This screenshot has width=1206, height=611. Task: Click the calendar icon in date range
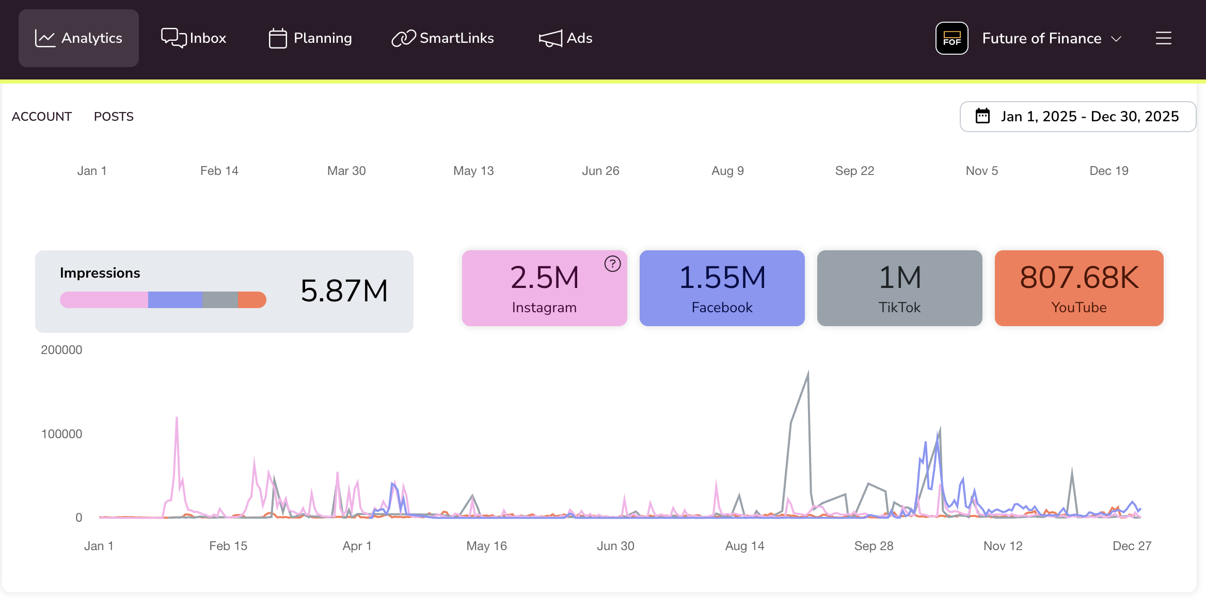click(982, 116)
